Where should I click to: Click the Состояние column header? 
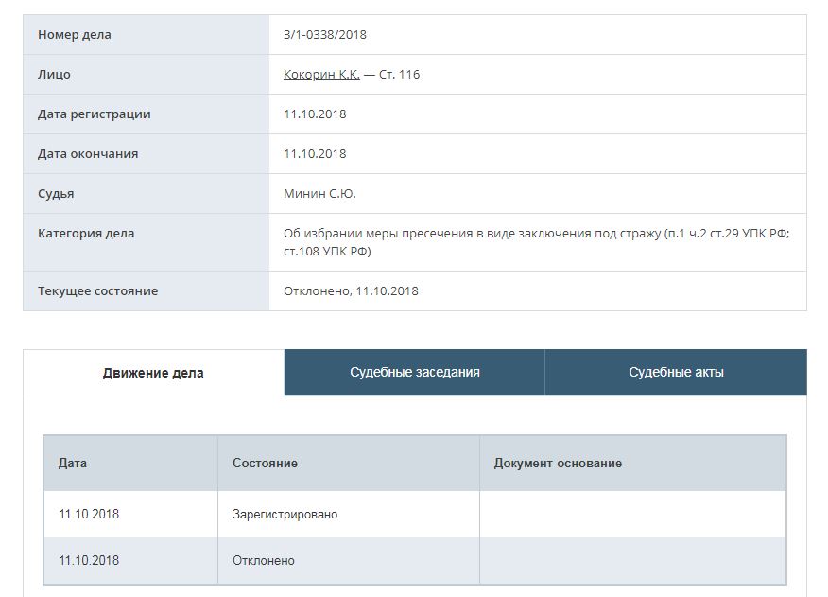[265, 464]
